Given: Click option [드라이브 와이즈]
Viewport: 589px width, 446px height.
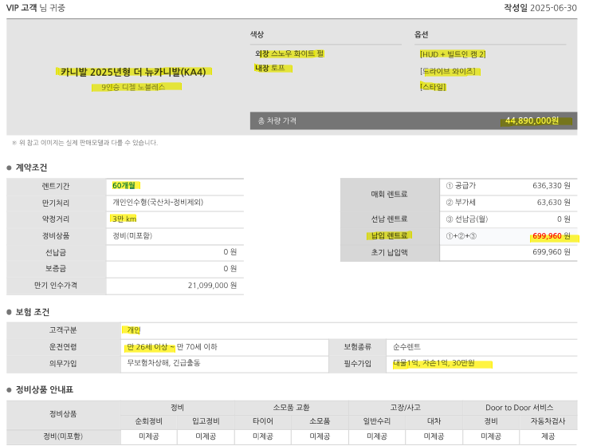Looking at the screenshot, I should (x=447, y=71).
